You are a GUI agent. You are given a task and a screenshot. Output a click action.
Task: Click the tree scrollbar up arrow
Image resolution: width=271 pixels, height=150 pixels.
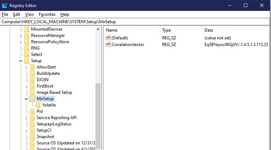[98, 29]
